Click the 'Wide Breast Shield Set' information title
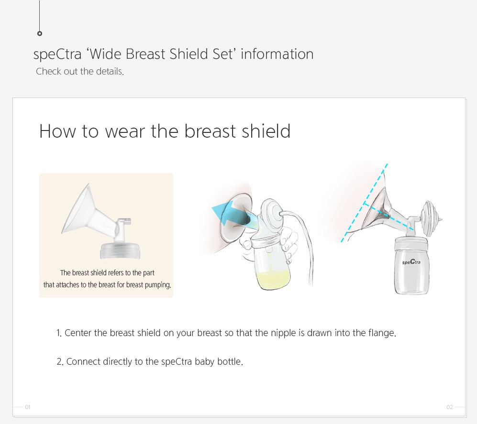 click(173, 54)
